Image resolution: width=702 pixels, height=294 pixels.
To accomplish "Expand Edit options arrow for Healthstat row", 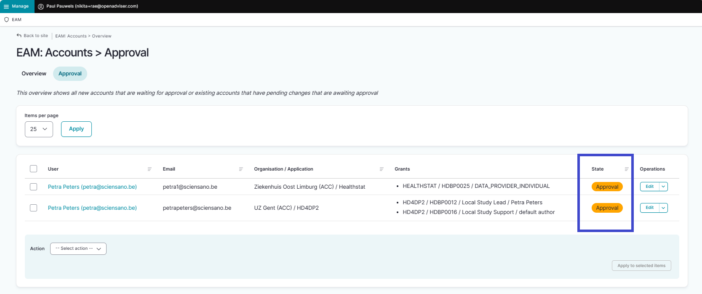I will (x=663, y=187).
